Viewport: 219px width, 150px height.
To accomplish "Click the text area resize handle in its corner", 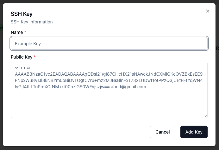I will point(206,116).
